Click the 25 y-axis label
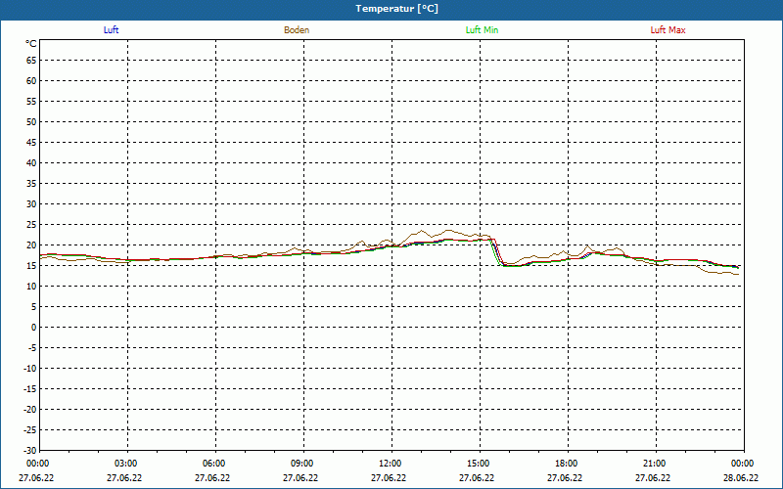Image resolution: width=783 pixels, height=489 pixels. coord(31,225)
